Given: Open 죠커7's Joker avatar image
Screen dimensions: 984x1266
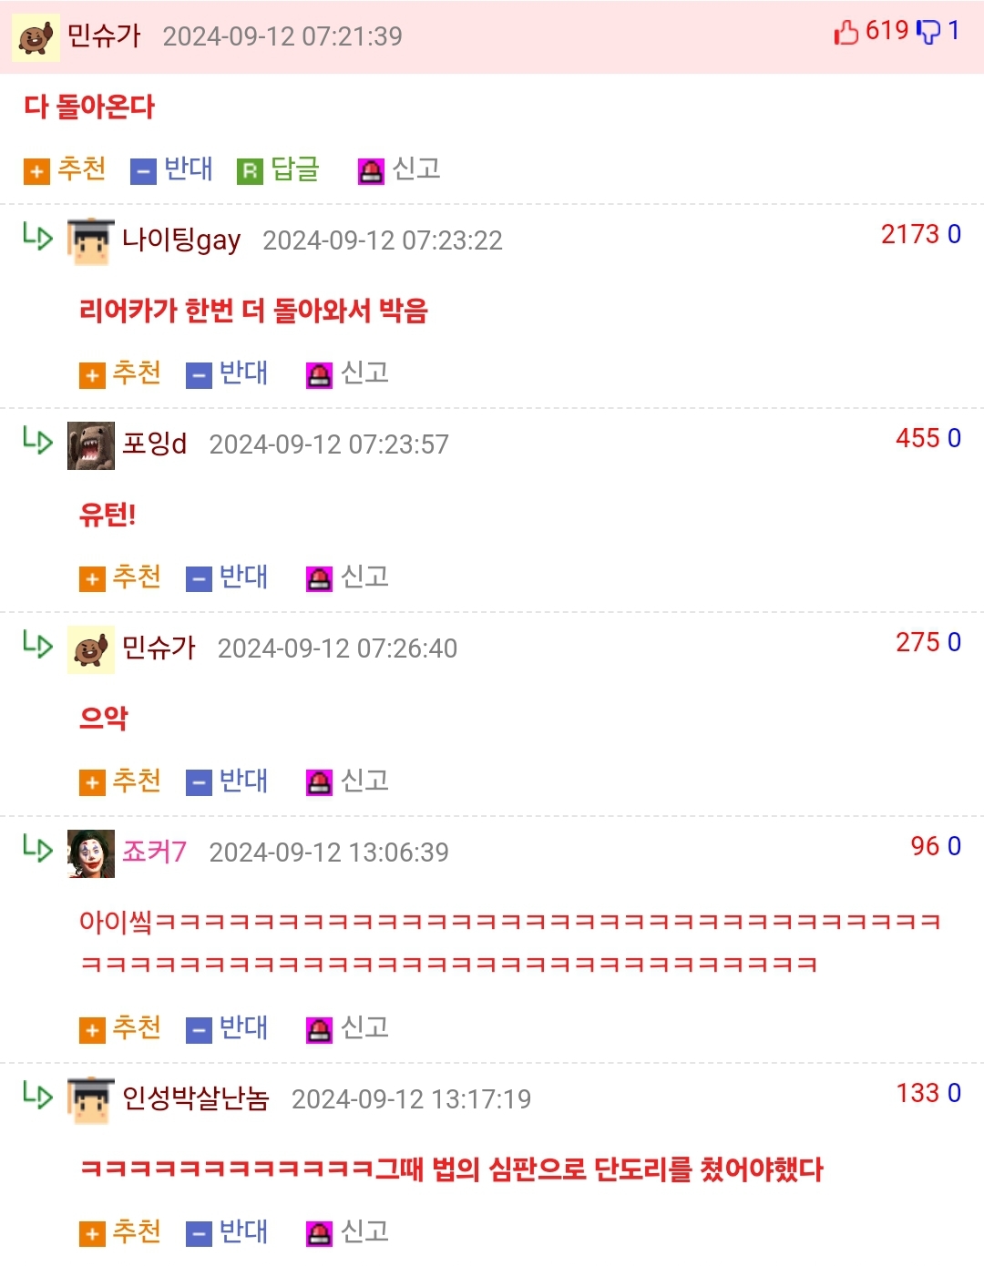Looking at the screenshot, I should click(91, 853).
